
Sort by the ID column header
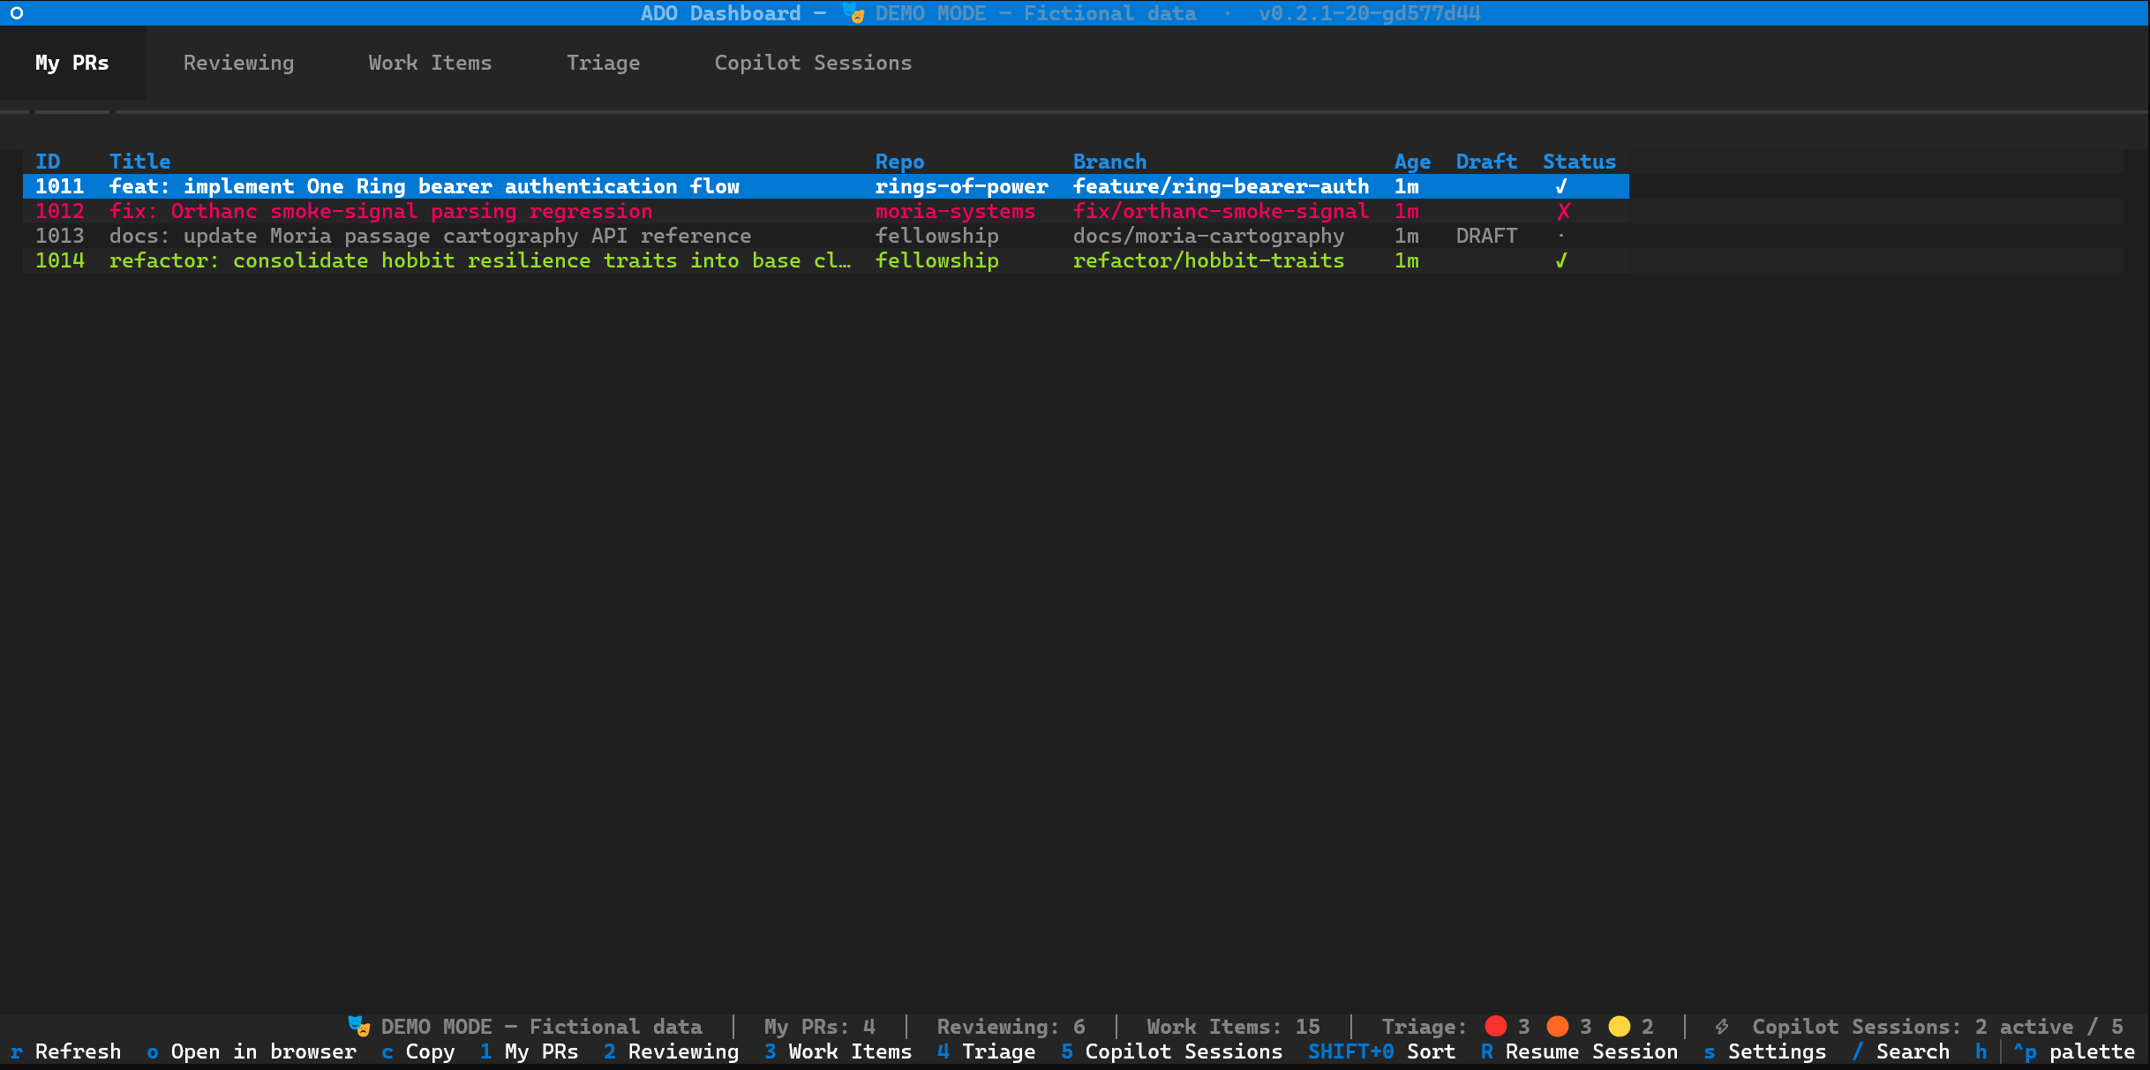48,162
